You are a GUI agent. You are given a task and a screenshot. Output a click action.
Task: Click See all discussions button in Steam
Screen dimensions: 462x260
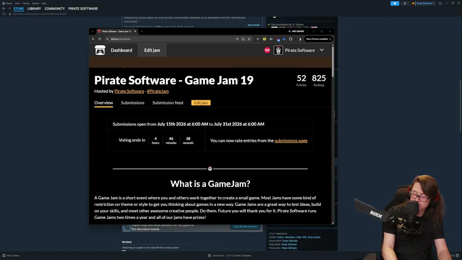[245, 226]
